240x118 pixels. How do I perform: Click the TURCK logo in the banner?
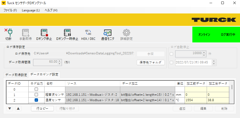214,20
